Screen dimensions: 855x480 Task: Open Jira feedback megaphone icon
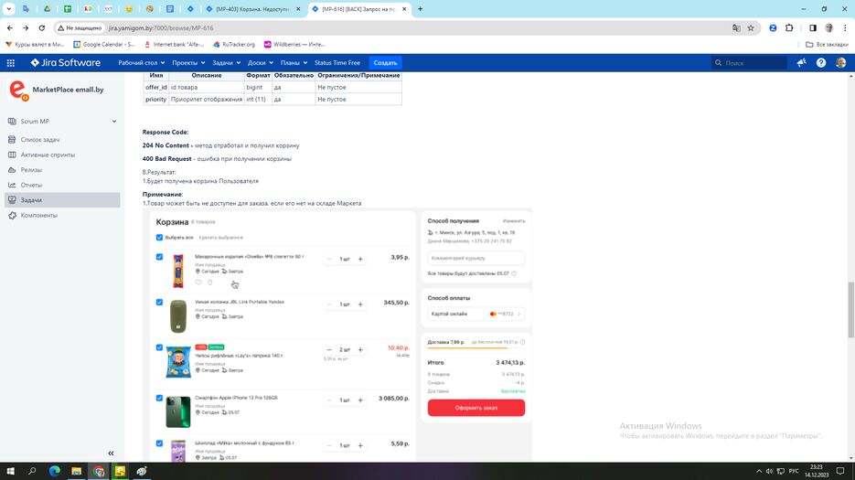[801, 63]
